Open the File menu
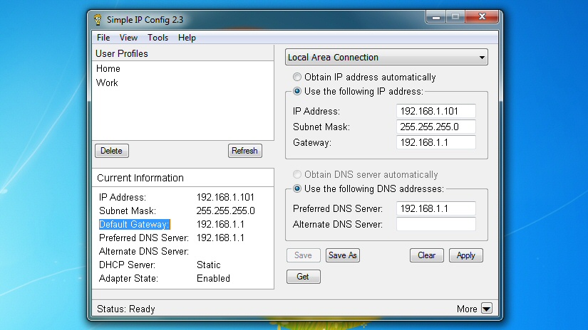This screenshot has height=330, width=588. 103,38
